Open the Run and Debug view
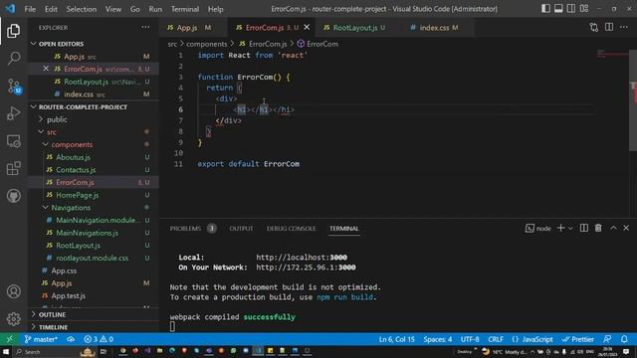Viewport: 637px width, 358px height. (x=13, y=113)
